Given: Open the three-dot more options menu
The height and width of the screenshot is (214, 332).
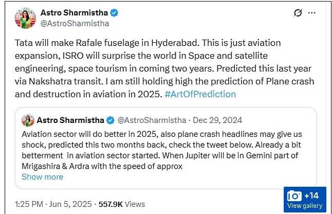Looking at the screenshot, I should tap(311, 13).
